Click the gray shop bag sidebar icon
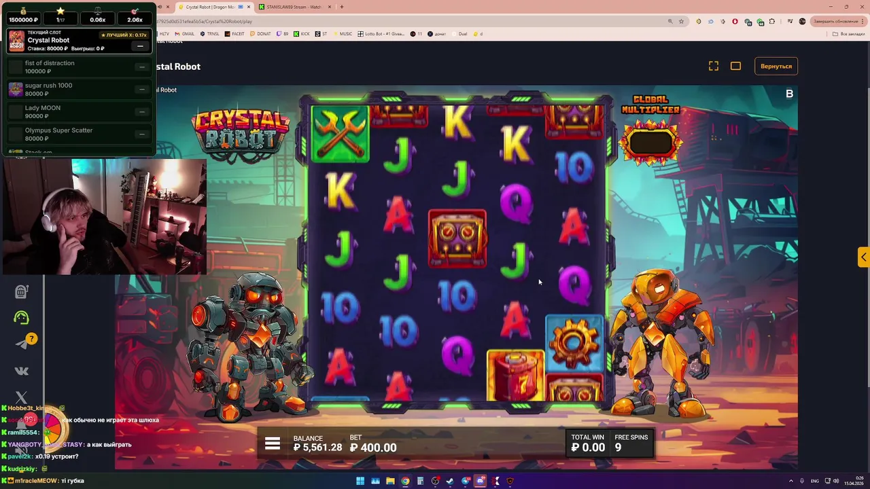Image resolution: width=870 pixels, height=489 pixels. 21,291
